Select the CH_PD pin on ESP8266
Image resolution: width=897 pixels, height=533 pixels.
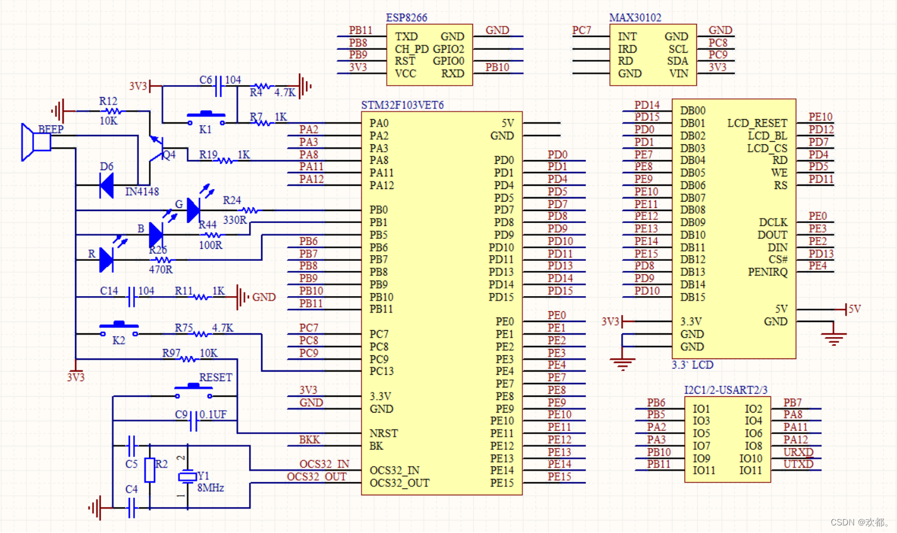coord(412,49)
